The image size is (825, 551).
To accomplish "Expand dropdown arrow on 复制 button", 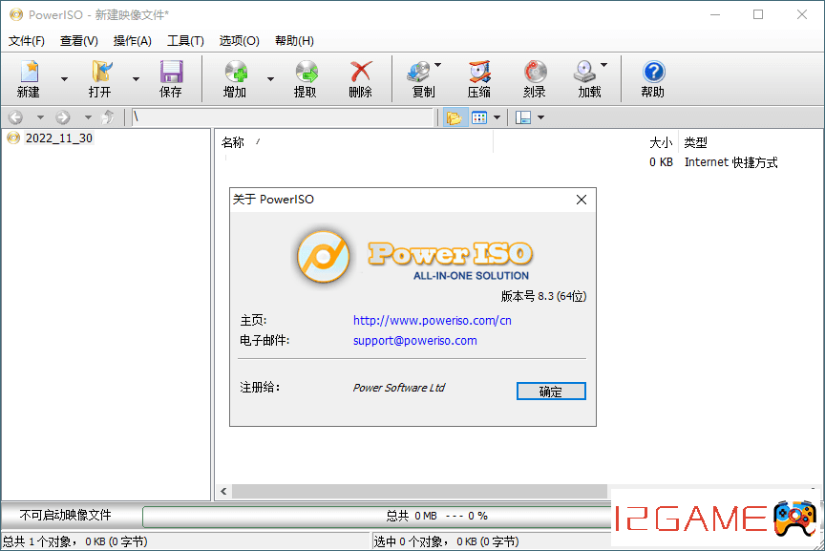I will [437, 65].
